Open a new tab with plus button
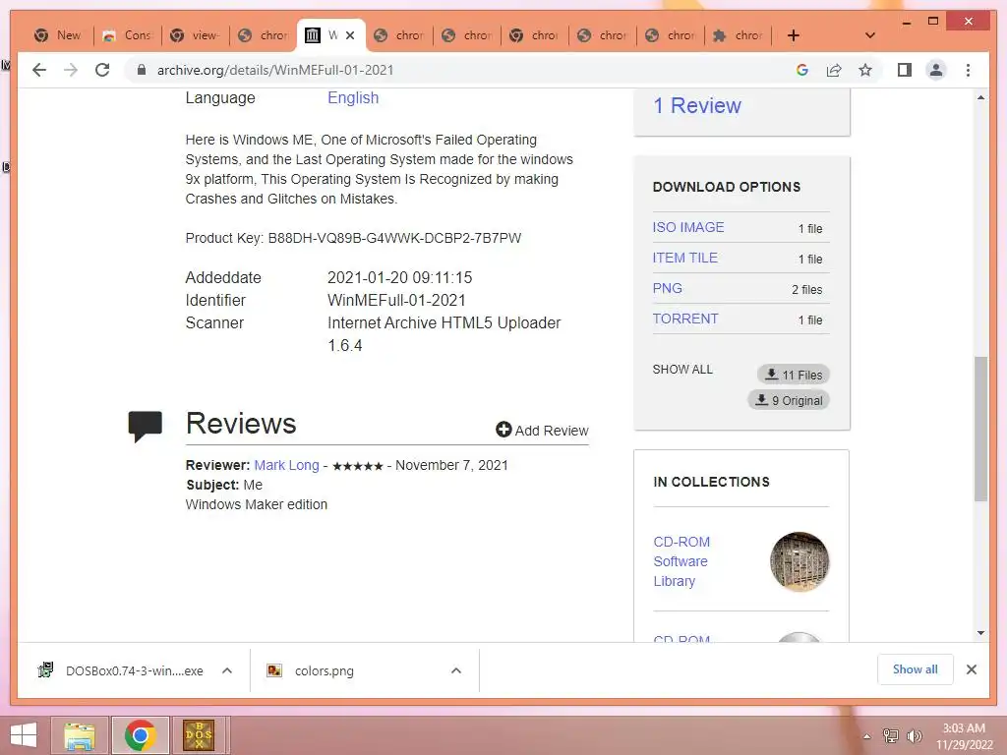This screenshot has height=755, width=1007. (x=794, y=35)
